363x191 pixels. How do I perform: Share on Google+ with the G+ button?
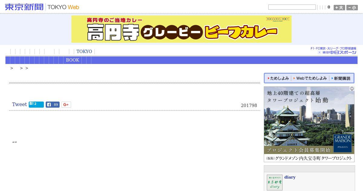click(x=66, y=105)
